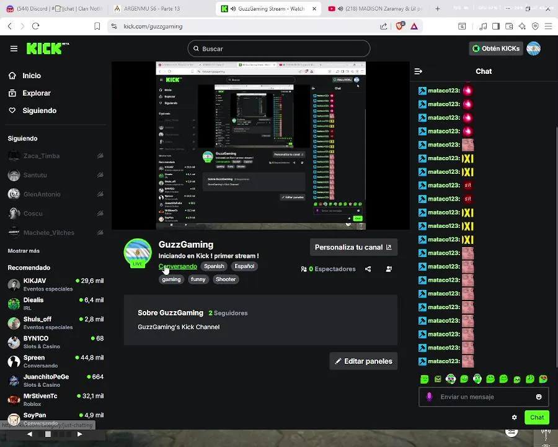Viewport: 558px width, 447px height.
Task: Focus Enviar un mensaje chat input
Action: (x=484, y=397)
